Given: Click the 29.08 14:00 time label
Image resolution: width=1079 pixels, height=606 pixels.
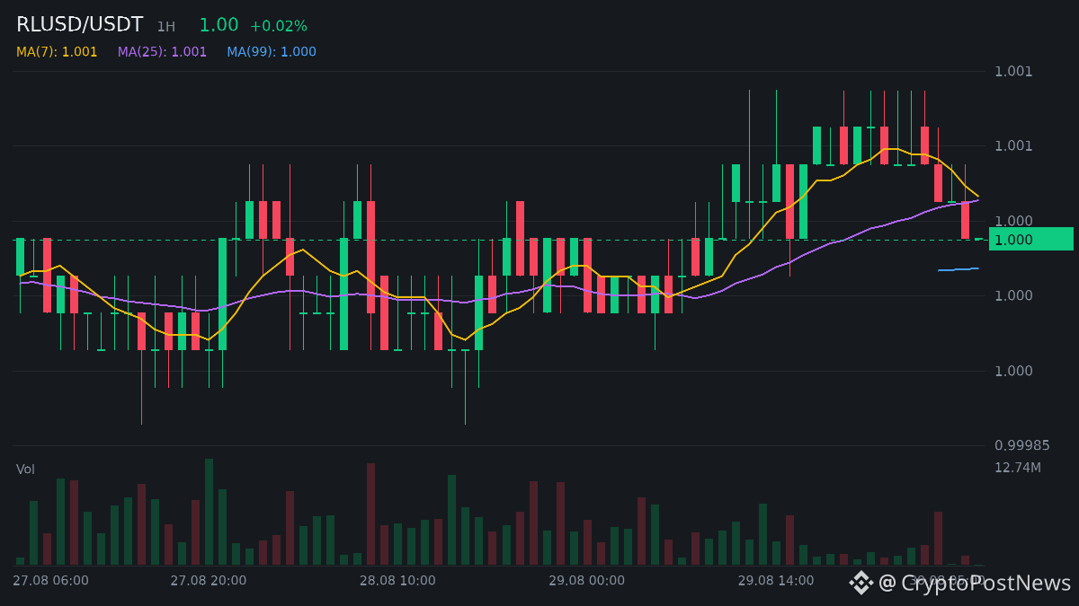Looking at the screenshot, I should coord(776,580).
